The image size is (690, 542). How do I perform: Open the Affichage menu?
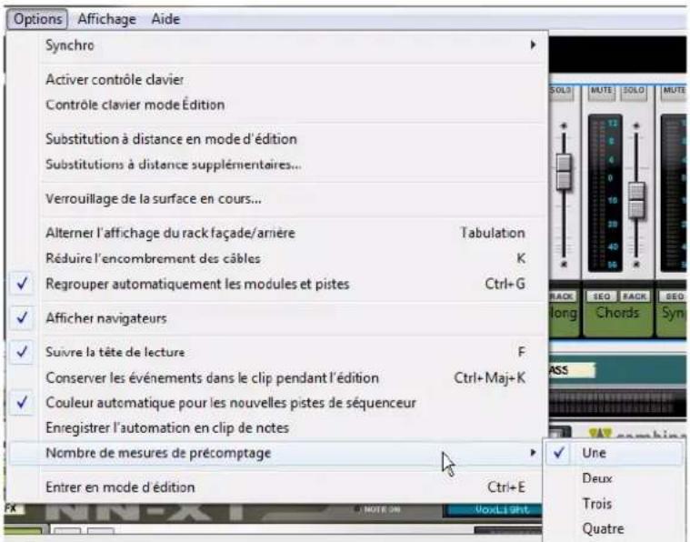coord(106,19)
